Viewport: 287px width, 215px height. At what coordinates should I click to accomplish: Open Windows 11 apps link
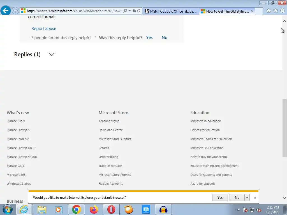[x=19, y=184]
